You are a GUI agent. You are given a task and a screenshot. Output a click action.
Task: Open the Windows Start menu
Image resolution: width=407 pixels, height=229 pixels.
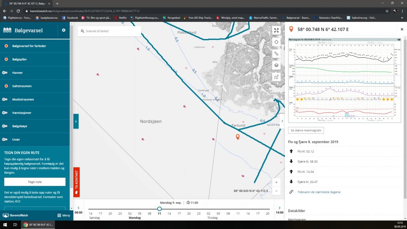4,225
